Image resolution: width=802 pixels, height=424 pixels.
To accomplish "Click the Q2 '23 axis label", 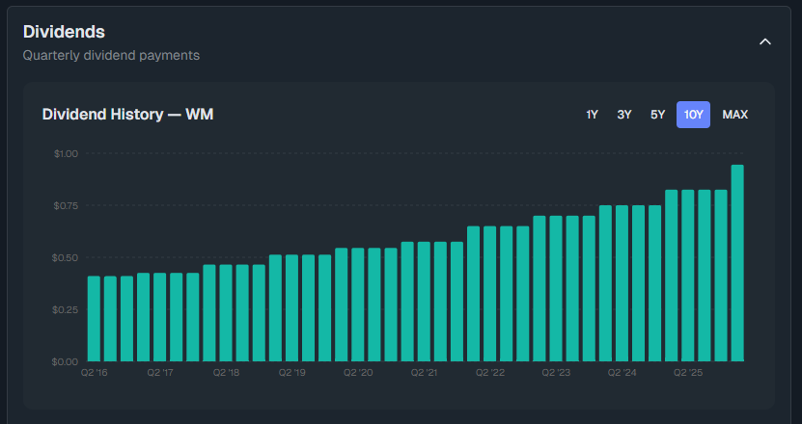I will 556,372.
